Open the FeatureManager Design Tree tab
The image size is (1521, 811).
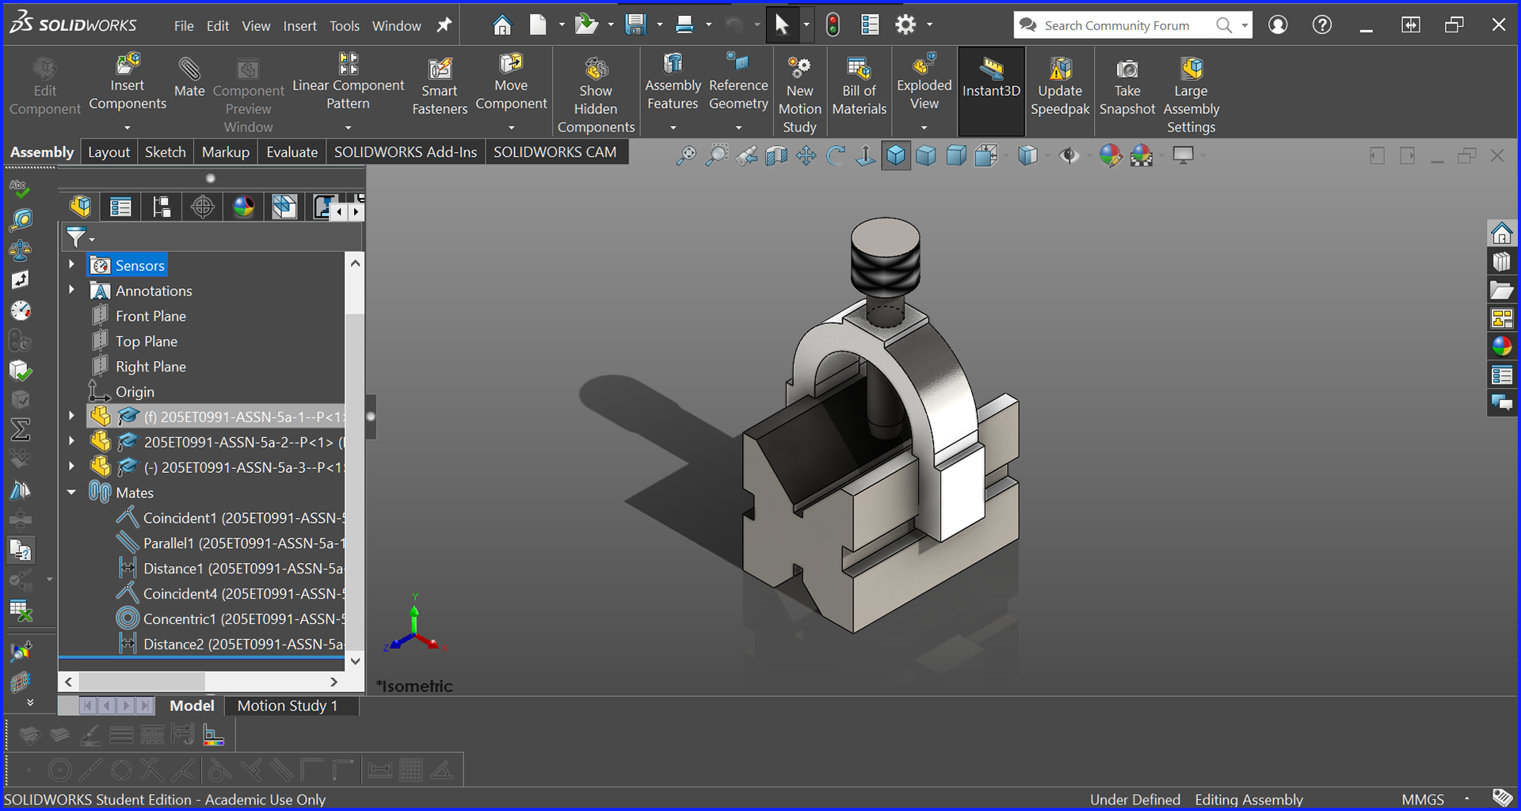pos(80,207)
